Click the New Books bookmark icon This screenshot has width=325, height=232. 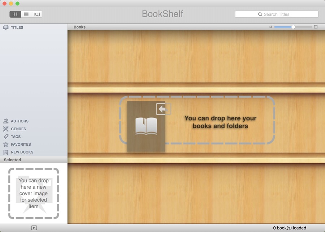[x=6, y=152]
